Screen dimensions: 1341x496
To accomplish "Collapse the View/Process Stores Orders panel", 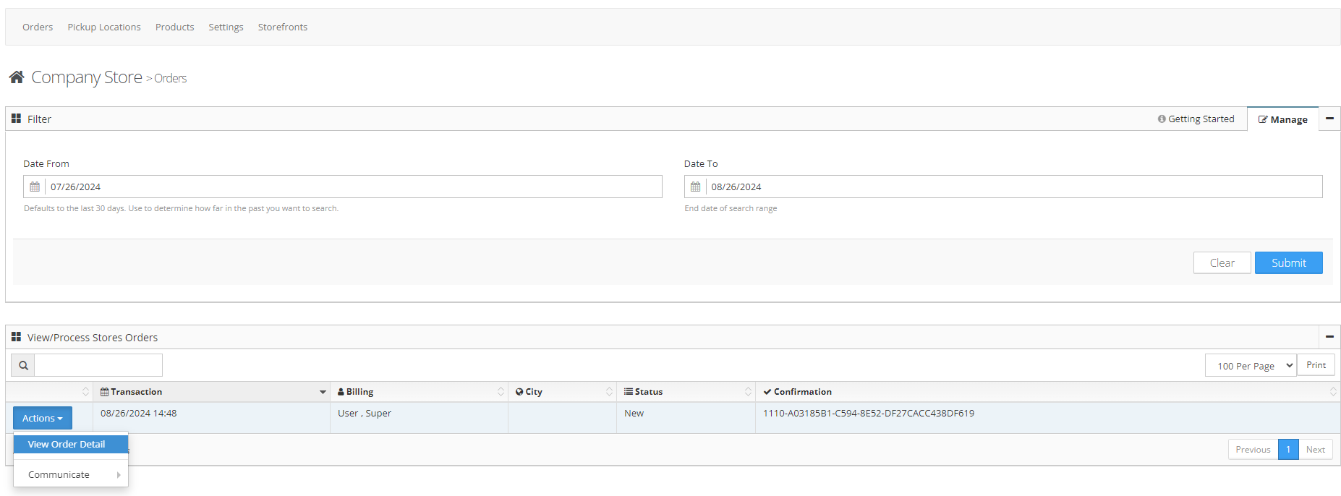I will [x=1329, y=337].
